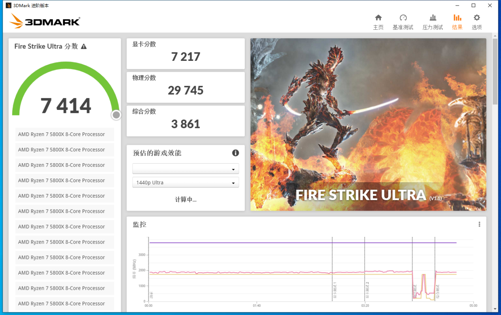Minimize the 3DMark window
Image resolution: width=501 pixels, height=315 pixels.
[x=457, y=6]
